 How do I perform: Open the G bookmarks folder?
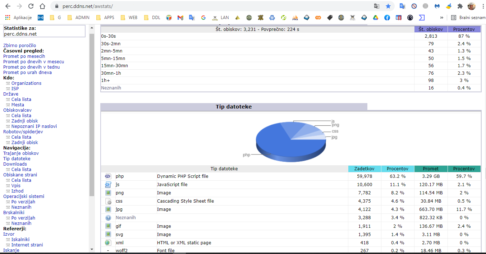tap(55, 17)
